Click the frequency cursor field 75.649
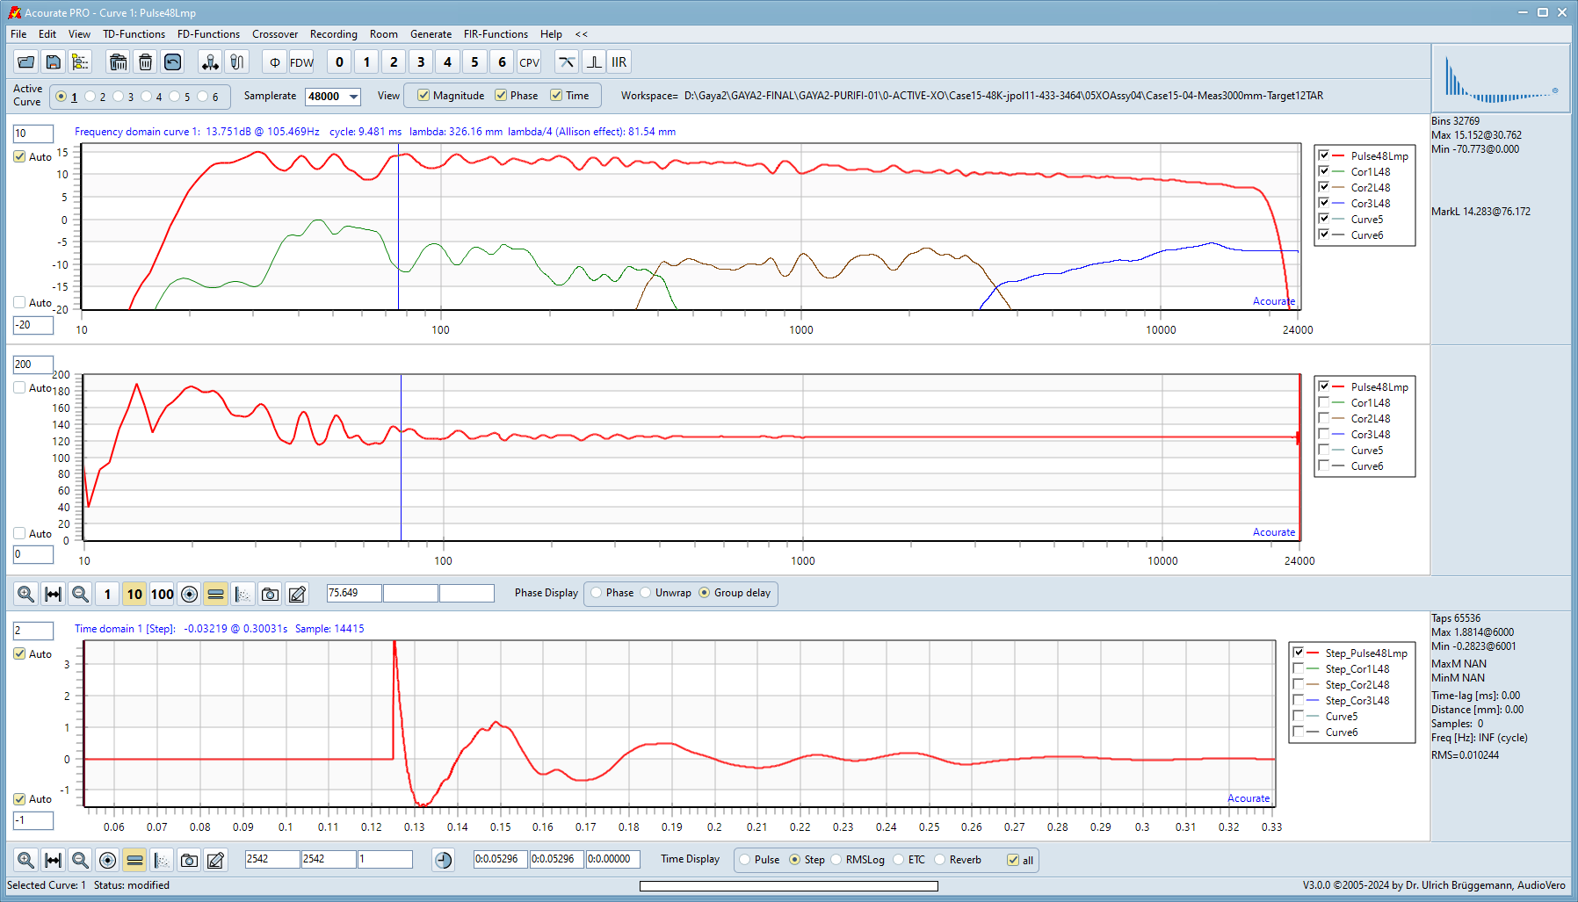1578x902 pixels. point(354,594)
